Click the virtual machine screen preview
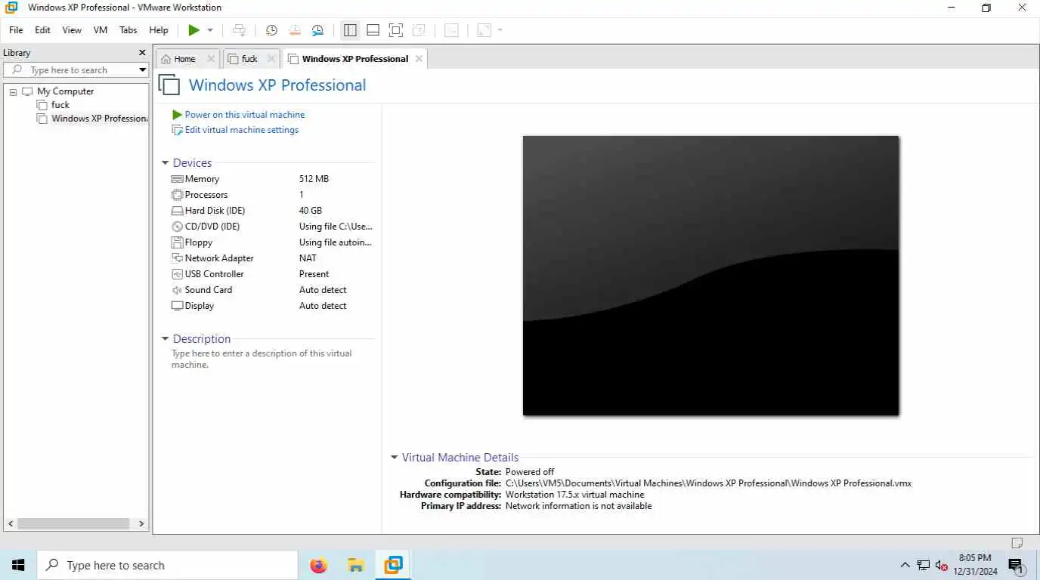 [x=710, y=276]
